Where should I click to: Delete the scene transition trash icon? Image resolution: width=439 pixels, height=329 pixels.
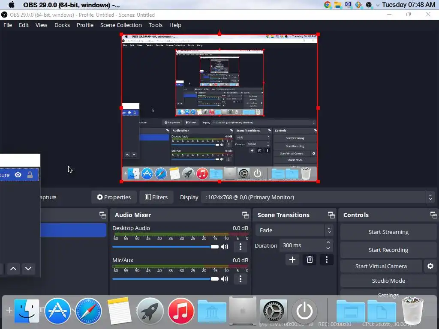click(x=310, y=260)
